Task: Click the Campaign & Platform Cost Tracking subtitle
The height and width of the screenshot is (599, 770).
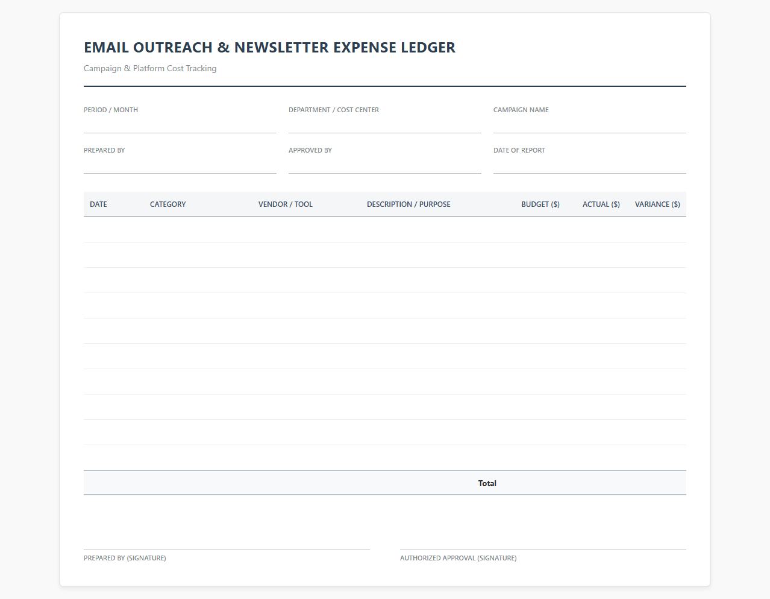Action: point(150,69)
